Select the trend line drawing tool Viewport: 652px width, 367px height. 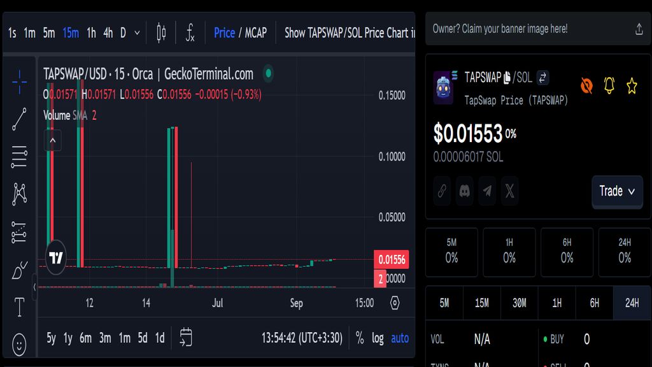click(19, 119)
